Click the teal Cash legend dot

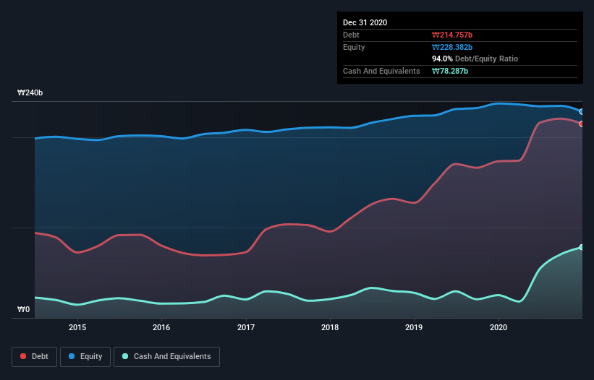coord(125,357)
